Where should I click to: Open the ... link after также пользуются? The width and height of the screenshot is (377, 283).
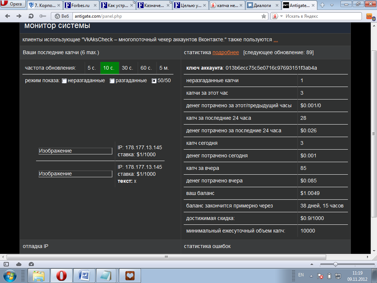pyautogui.click(x=275, y=40)
